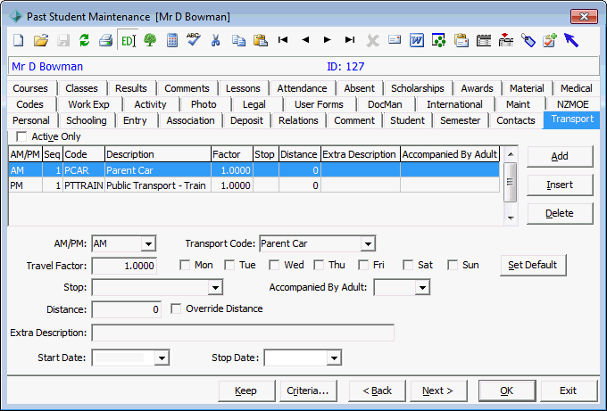Screen dimensions: 607x411
Task: Click the green Refresh arrows icon
Action: [85, 40]
